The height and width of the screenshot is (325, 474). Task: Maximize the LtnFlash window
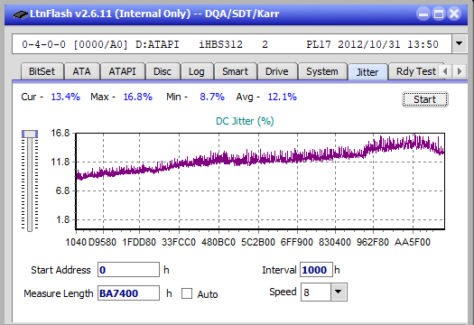(x=439, y=14)
